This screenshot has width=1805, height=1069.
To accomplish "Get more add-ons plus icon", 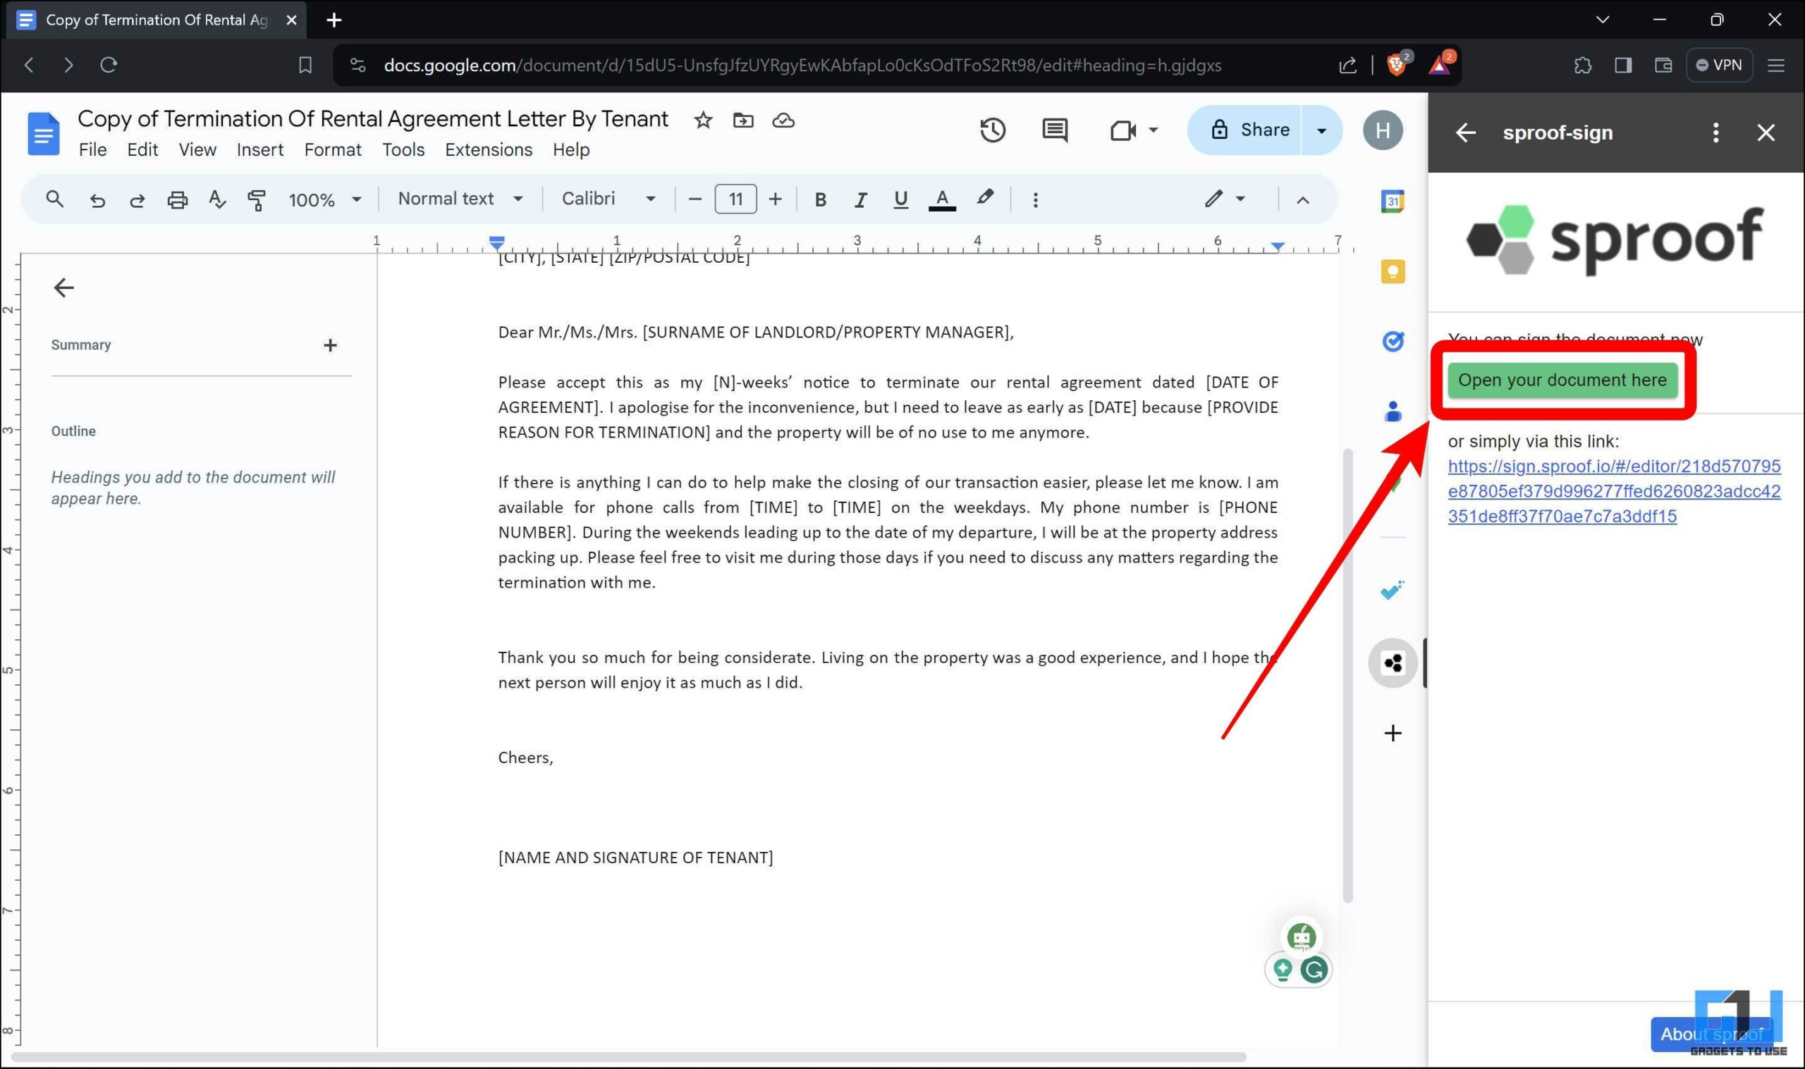I will point(1393,734).
